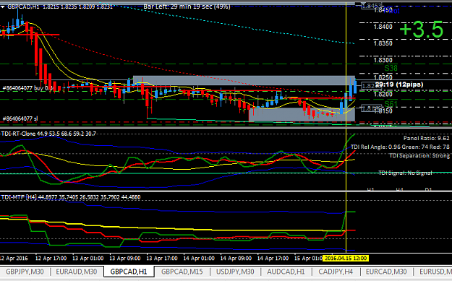Click the green S38 pivot level label
This screenshot has height=281, width=452.
(391, 69)
